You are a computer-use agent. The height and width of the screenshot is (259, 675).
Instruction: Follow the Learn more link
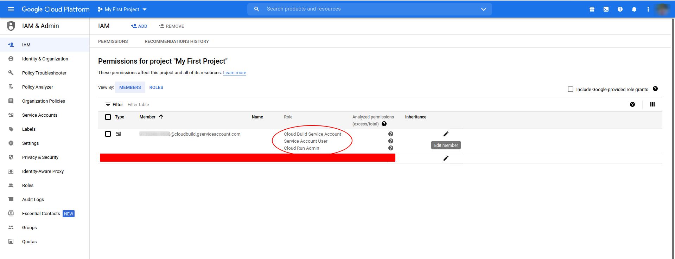[235, 73]
